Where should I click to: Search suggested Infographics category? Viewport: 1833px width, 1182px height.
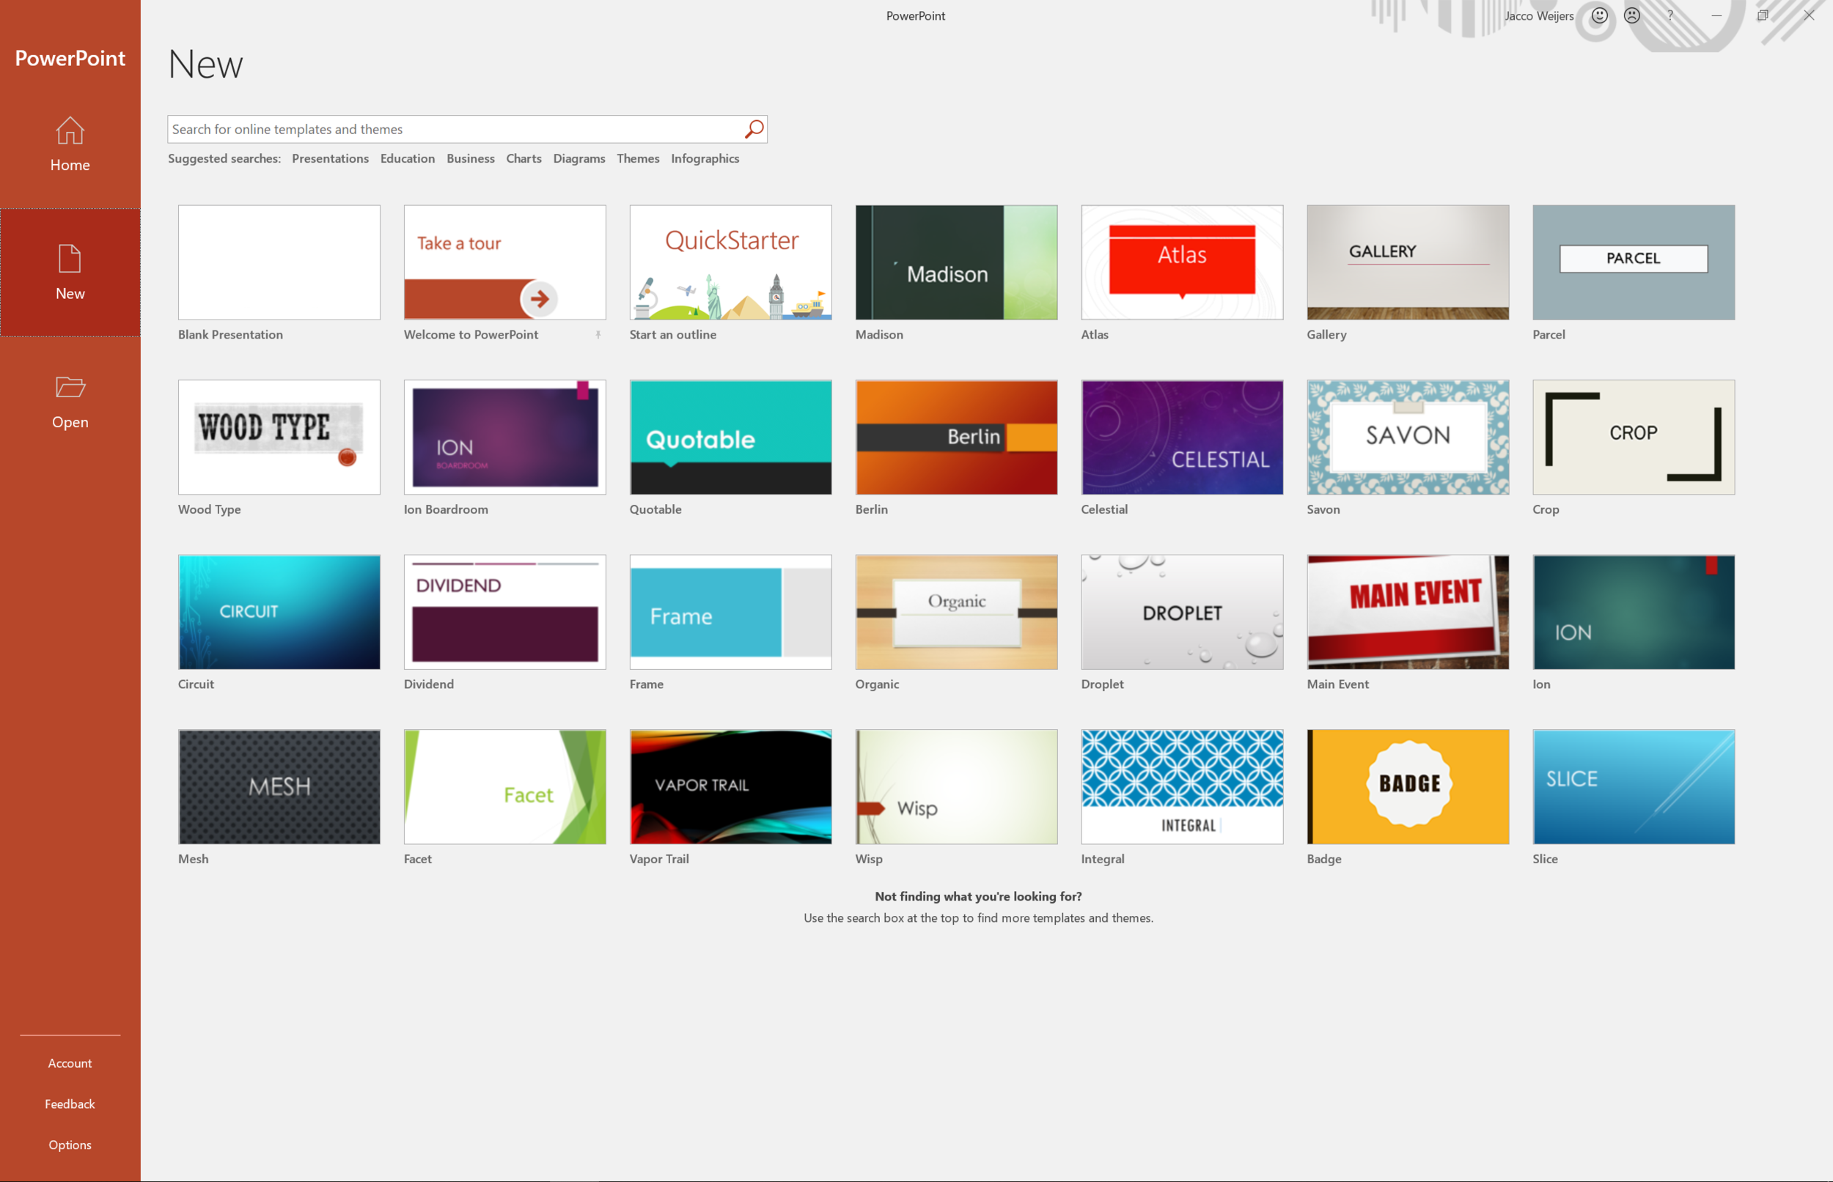(x=705, y=158)
